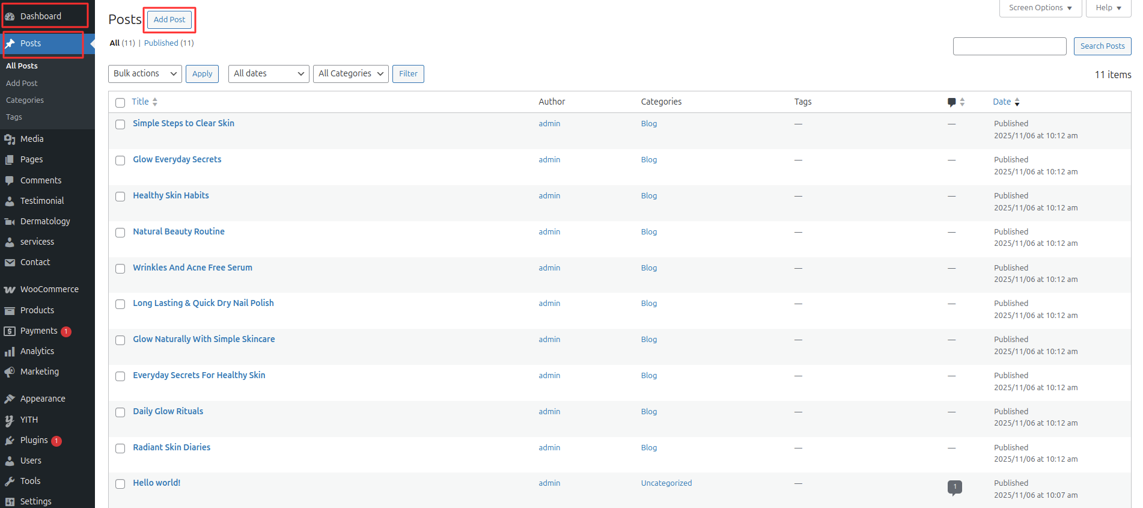Image resolution: width=1143 pixels, height=508 pixels.
Task: Open the All dates dropdown
Action: click(269, 73)
